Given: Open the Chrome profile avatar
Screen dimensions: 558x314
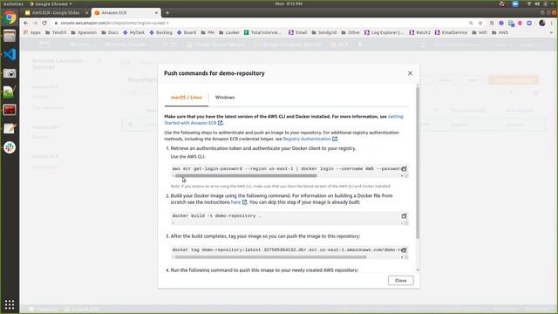Looking at the screenshot, I should (x=542, y=23).
